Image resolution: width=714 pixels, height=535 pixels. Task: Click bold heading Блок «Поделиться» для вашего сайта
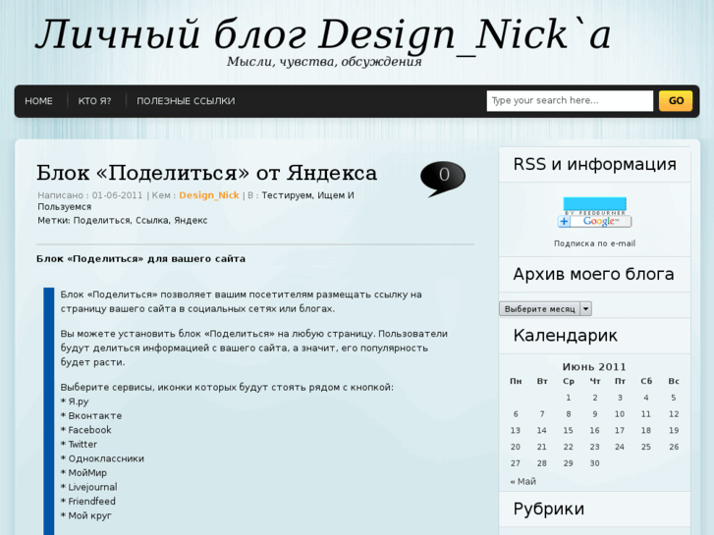pyautogui.click(x=141, y=258)
